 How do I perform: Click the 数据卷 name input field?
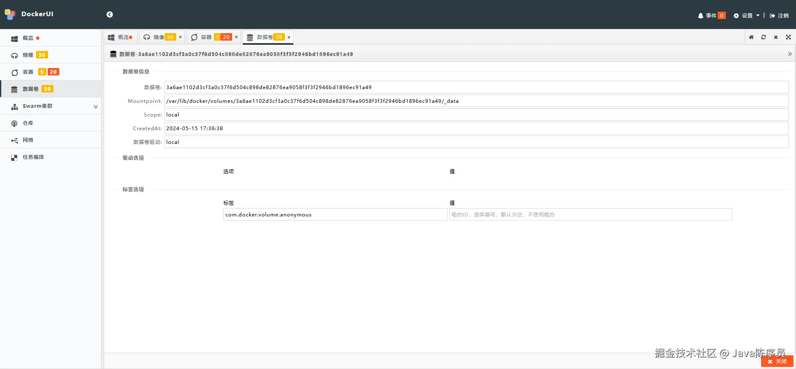click(476, 87)
